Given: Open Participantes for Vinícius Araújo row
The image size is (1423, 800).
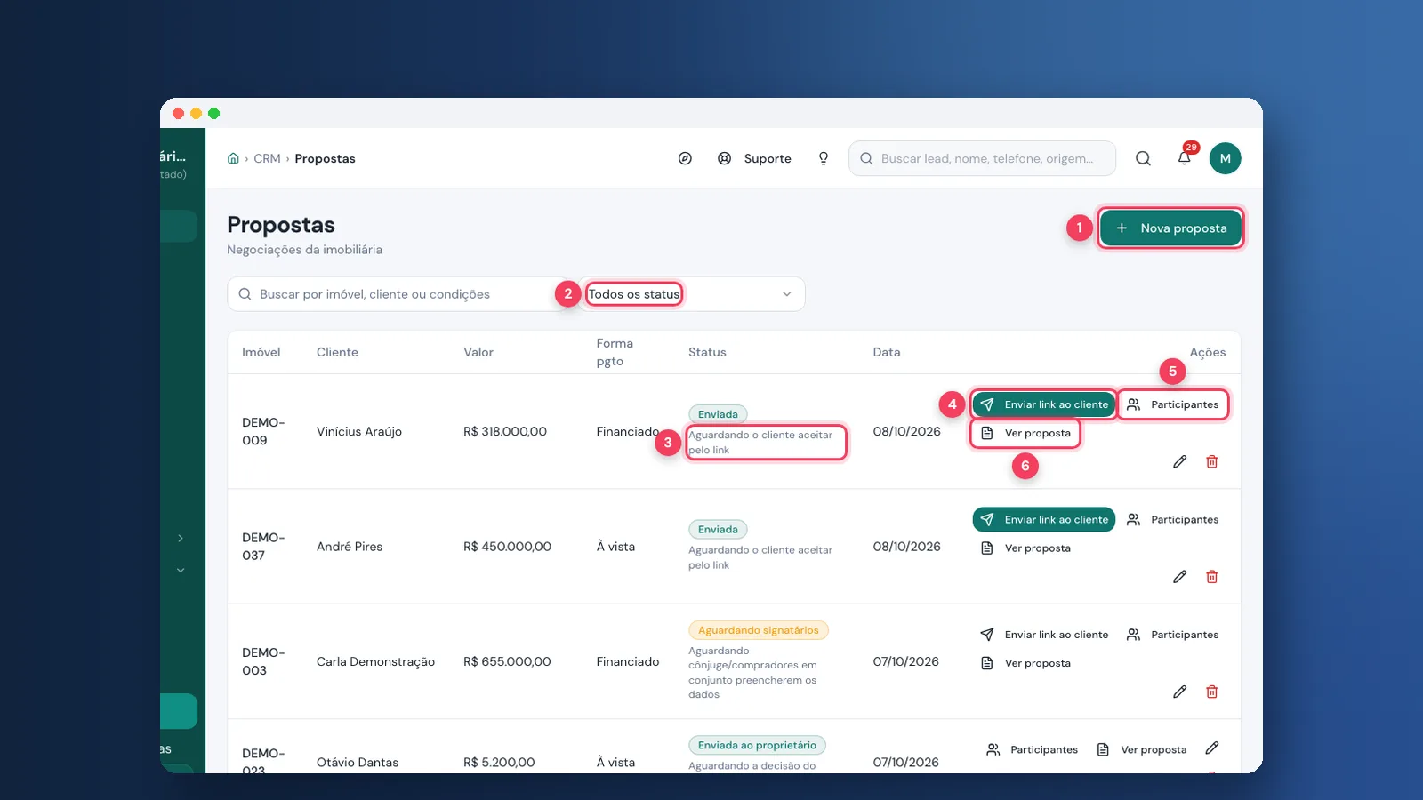Looking at the screenshot, I should [x=1173, y=404].
